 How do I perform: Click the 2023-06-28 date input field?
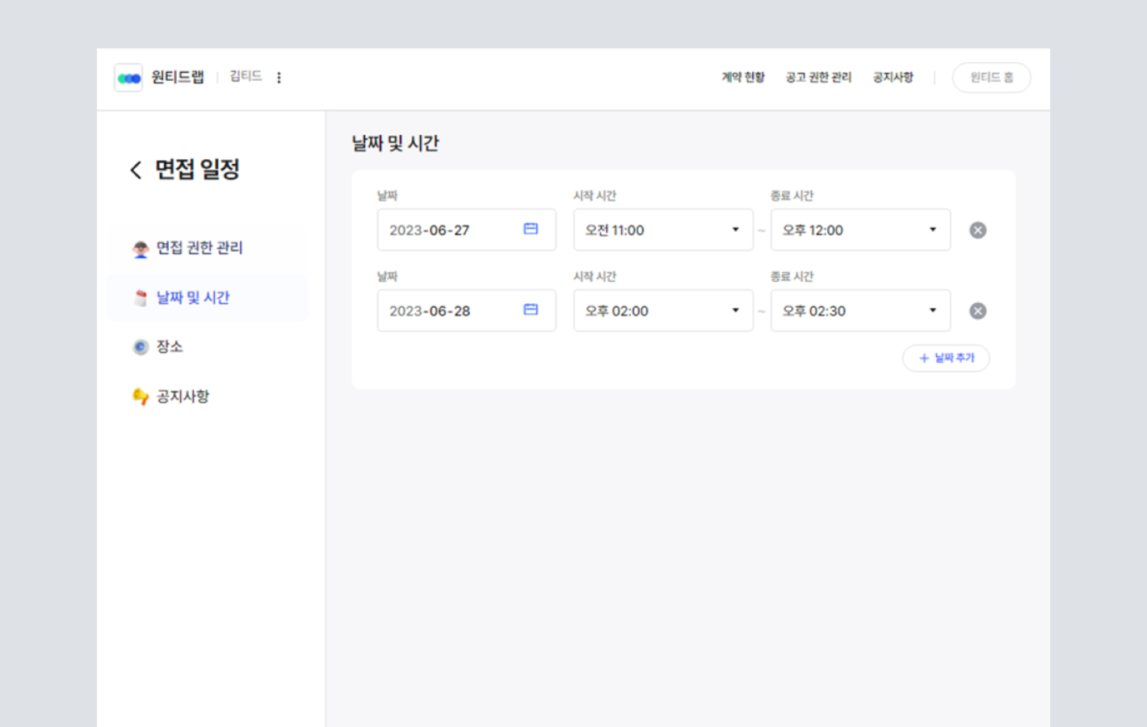(x=466, y=311)
